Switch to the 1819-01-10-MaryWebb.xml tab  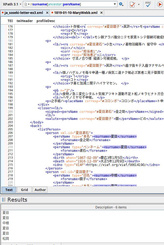coord(76,13)
